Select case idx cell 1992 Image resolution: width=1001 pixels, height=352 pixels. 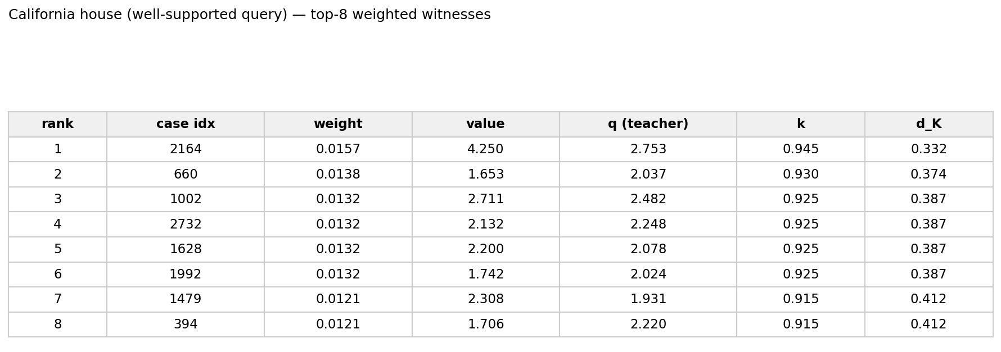tap(186, 275)
